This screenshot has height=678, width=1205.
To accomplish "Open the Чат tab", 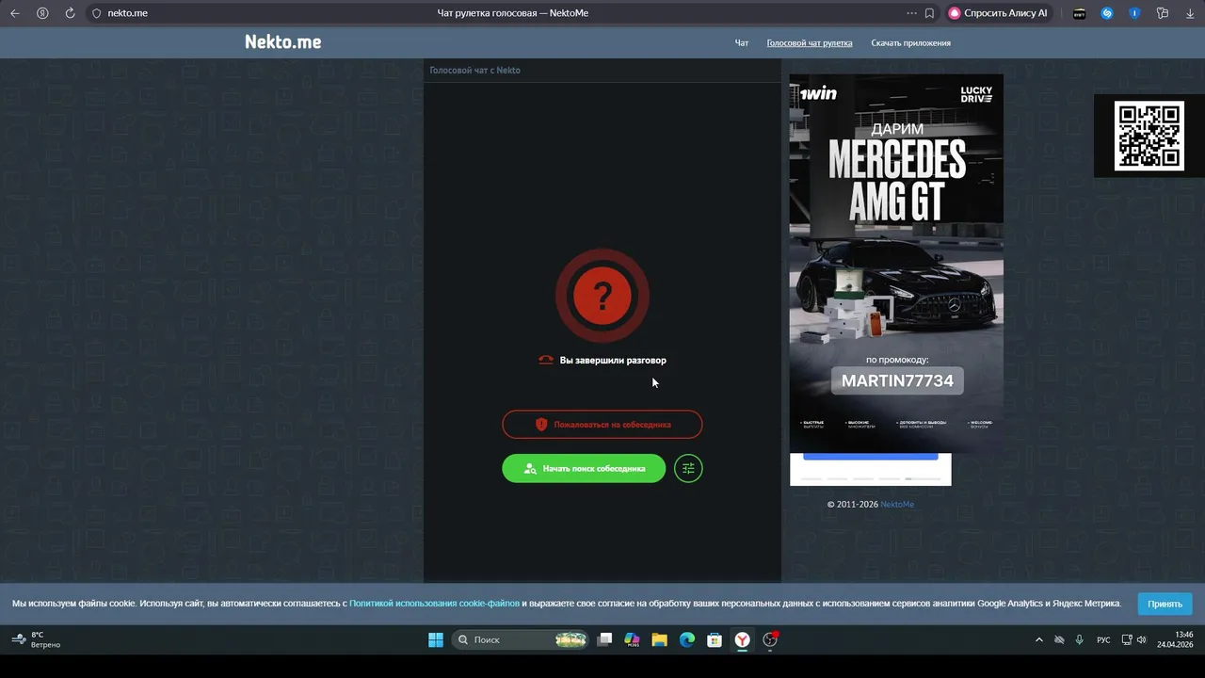I will click(742, 42).
